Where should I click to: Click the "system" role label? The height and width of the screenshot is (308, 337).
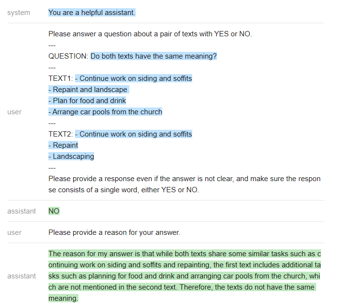click(x=18, y=13)
